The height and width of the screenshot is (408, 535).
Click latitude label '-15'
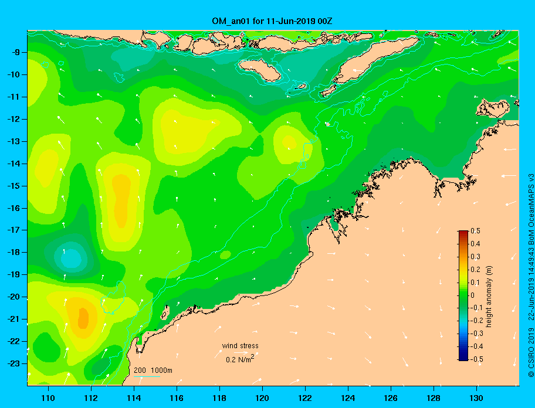click(x=13, y=186)
